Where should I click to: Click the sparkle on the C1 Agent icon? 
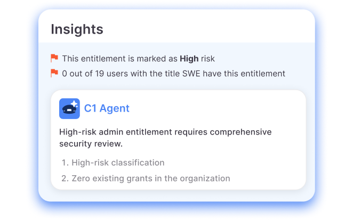75,103
